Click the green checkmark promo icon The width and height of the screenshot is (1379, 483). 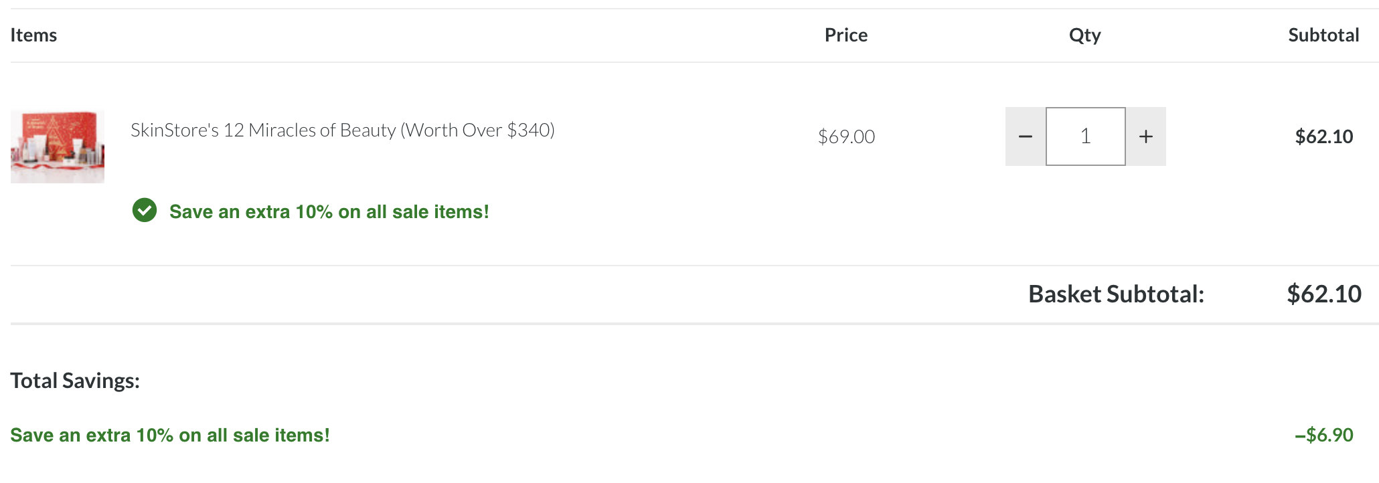point(145,210)
